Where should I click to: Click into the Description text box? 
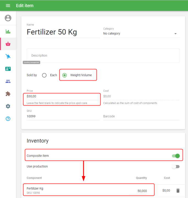(103, 56)
